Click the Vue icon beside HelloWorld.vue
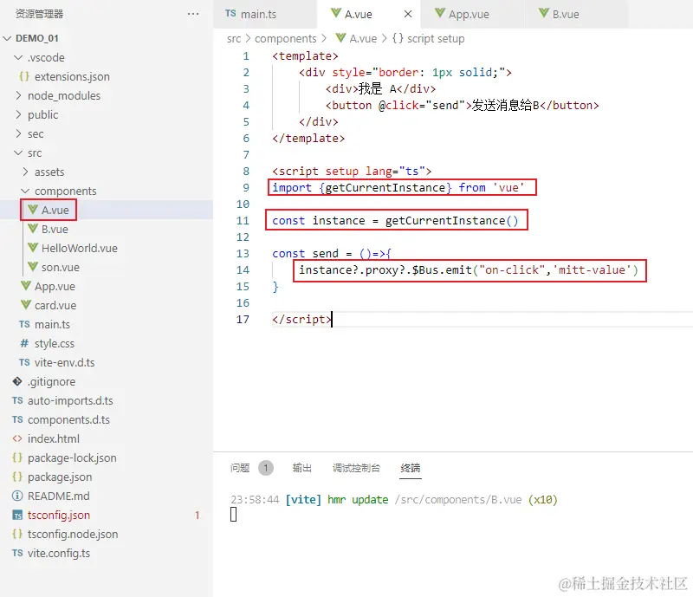Viewport: 693px width, 597px height. 33,248
